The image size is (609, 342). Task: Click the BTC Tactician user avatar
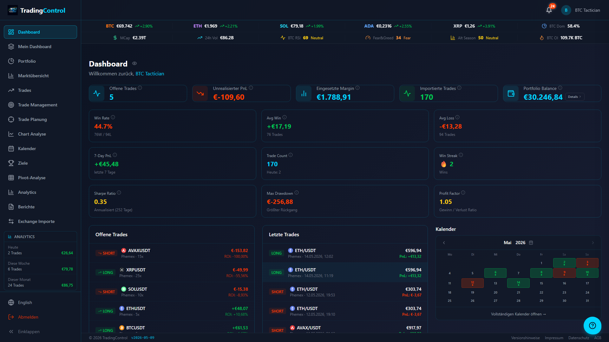pos(566,10)
